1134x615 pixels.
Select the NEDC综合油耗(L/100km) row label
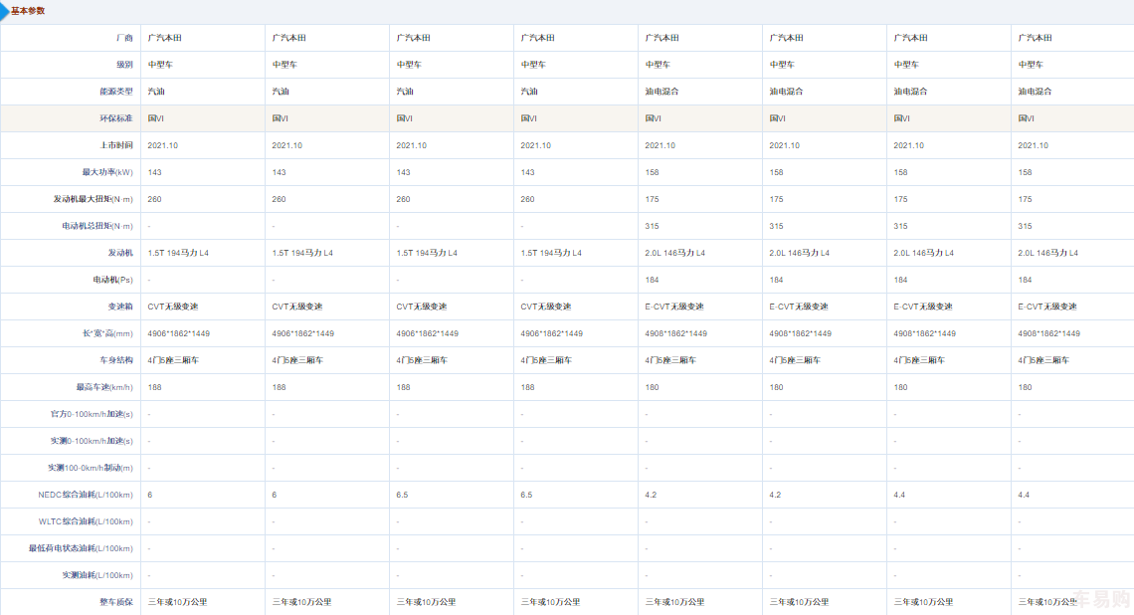tap(86, 495)
